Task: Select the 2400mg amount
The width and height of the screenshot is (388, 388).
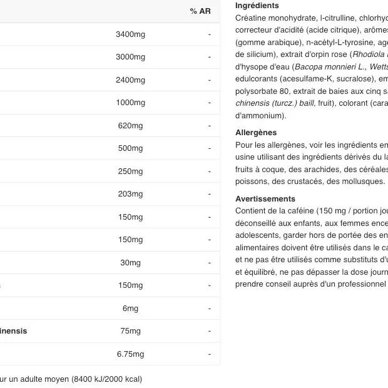Action: click(x=130, y=80)
